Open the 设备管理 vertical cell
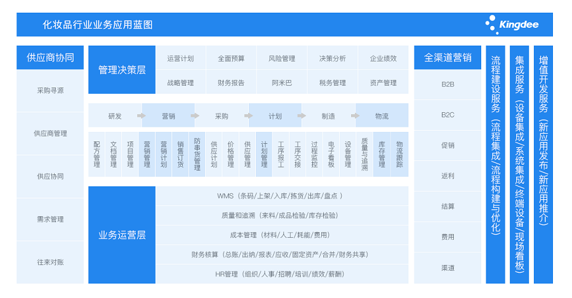 (x=348, y=155)
